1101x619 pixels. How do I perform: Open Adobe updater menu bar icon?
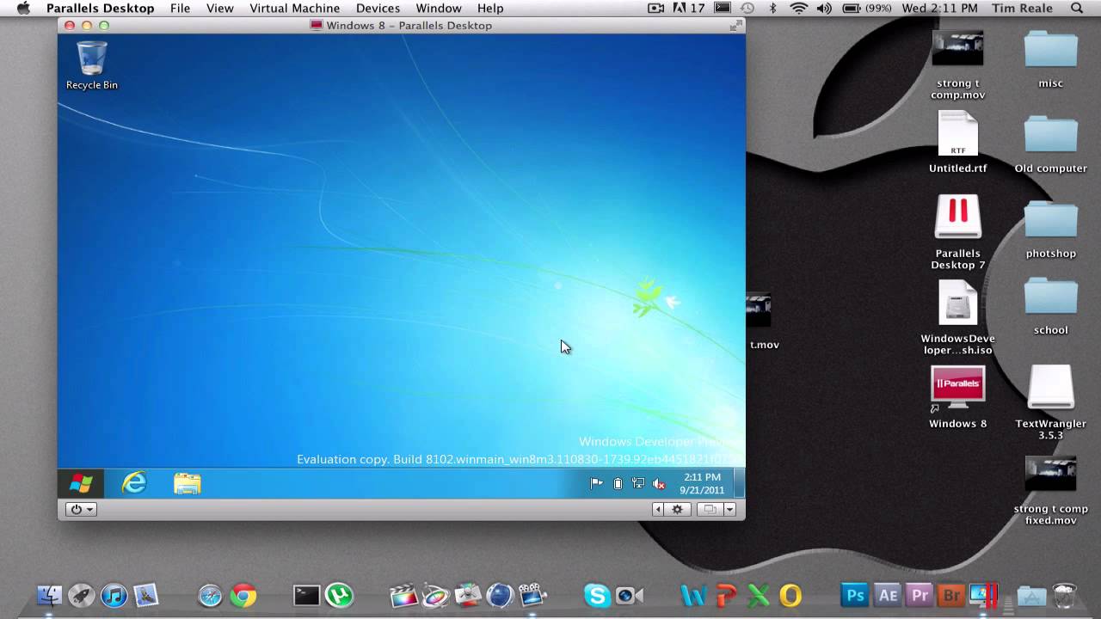pyautogui.click(x=689, y=8)
